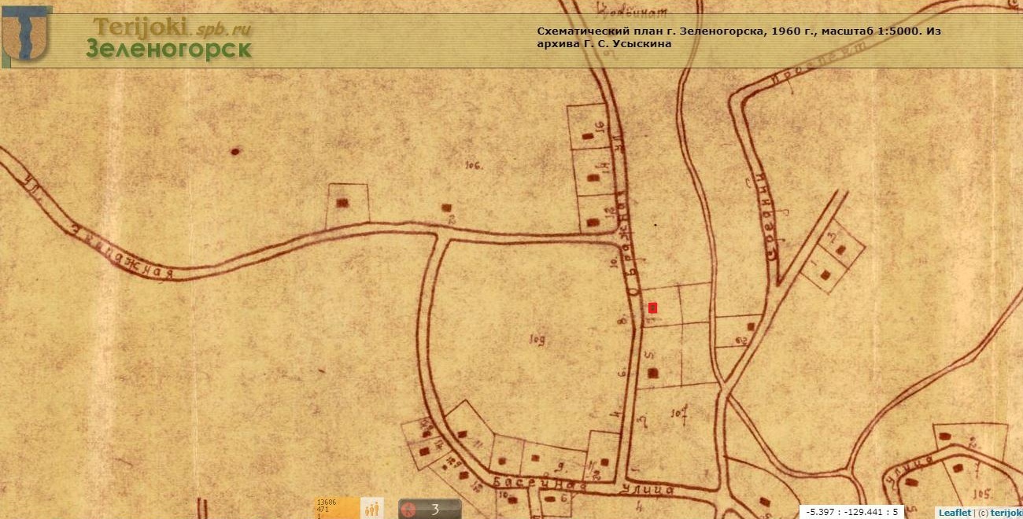Click the red marker on Ovrazhnaya street

(652, 307)
